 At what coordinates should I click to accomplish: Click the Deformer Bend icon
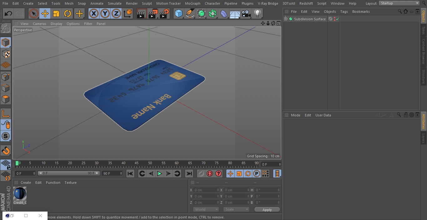[224, 13]
